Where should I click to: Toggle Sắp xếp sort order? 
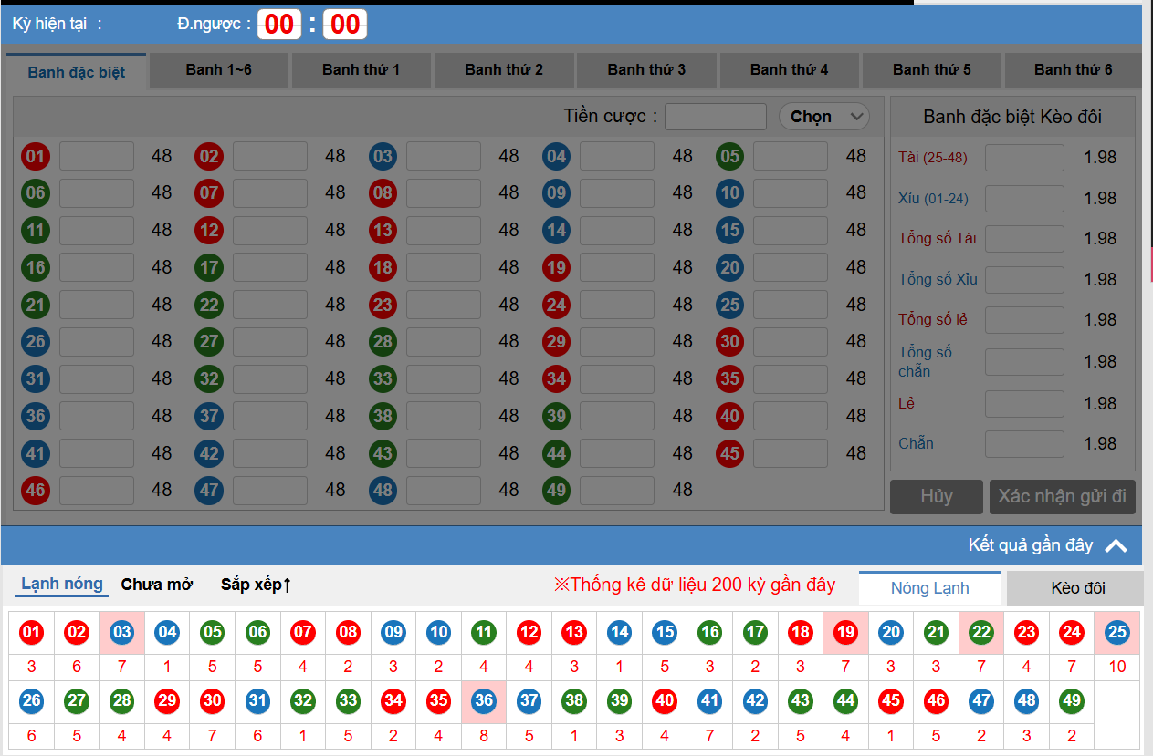click(256, 585)
